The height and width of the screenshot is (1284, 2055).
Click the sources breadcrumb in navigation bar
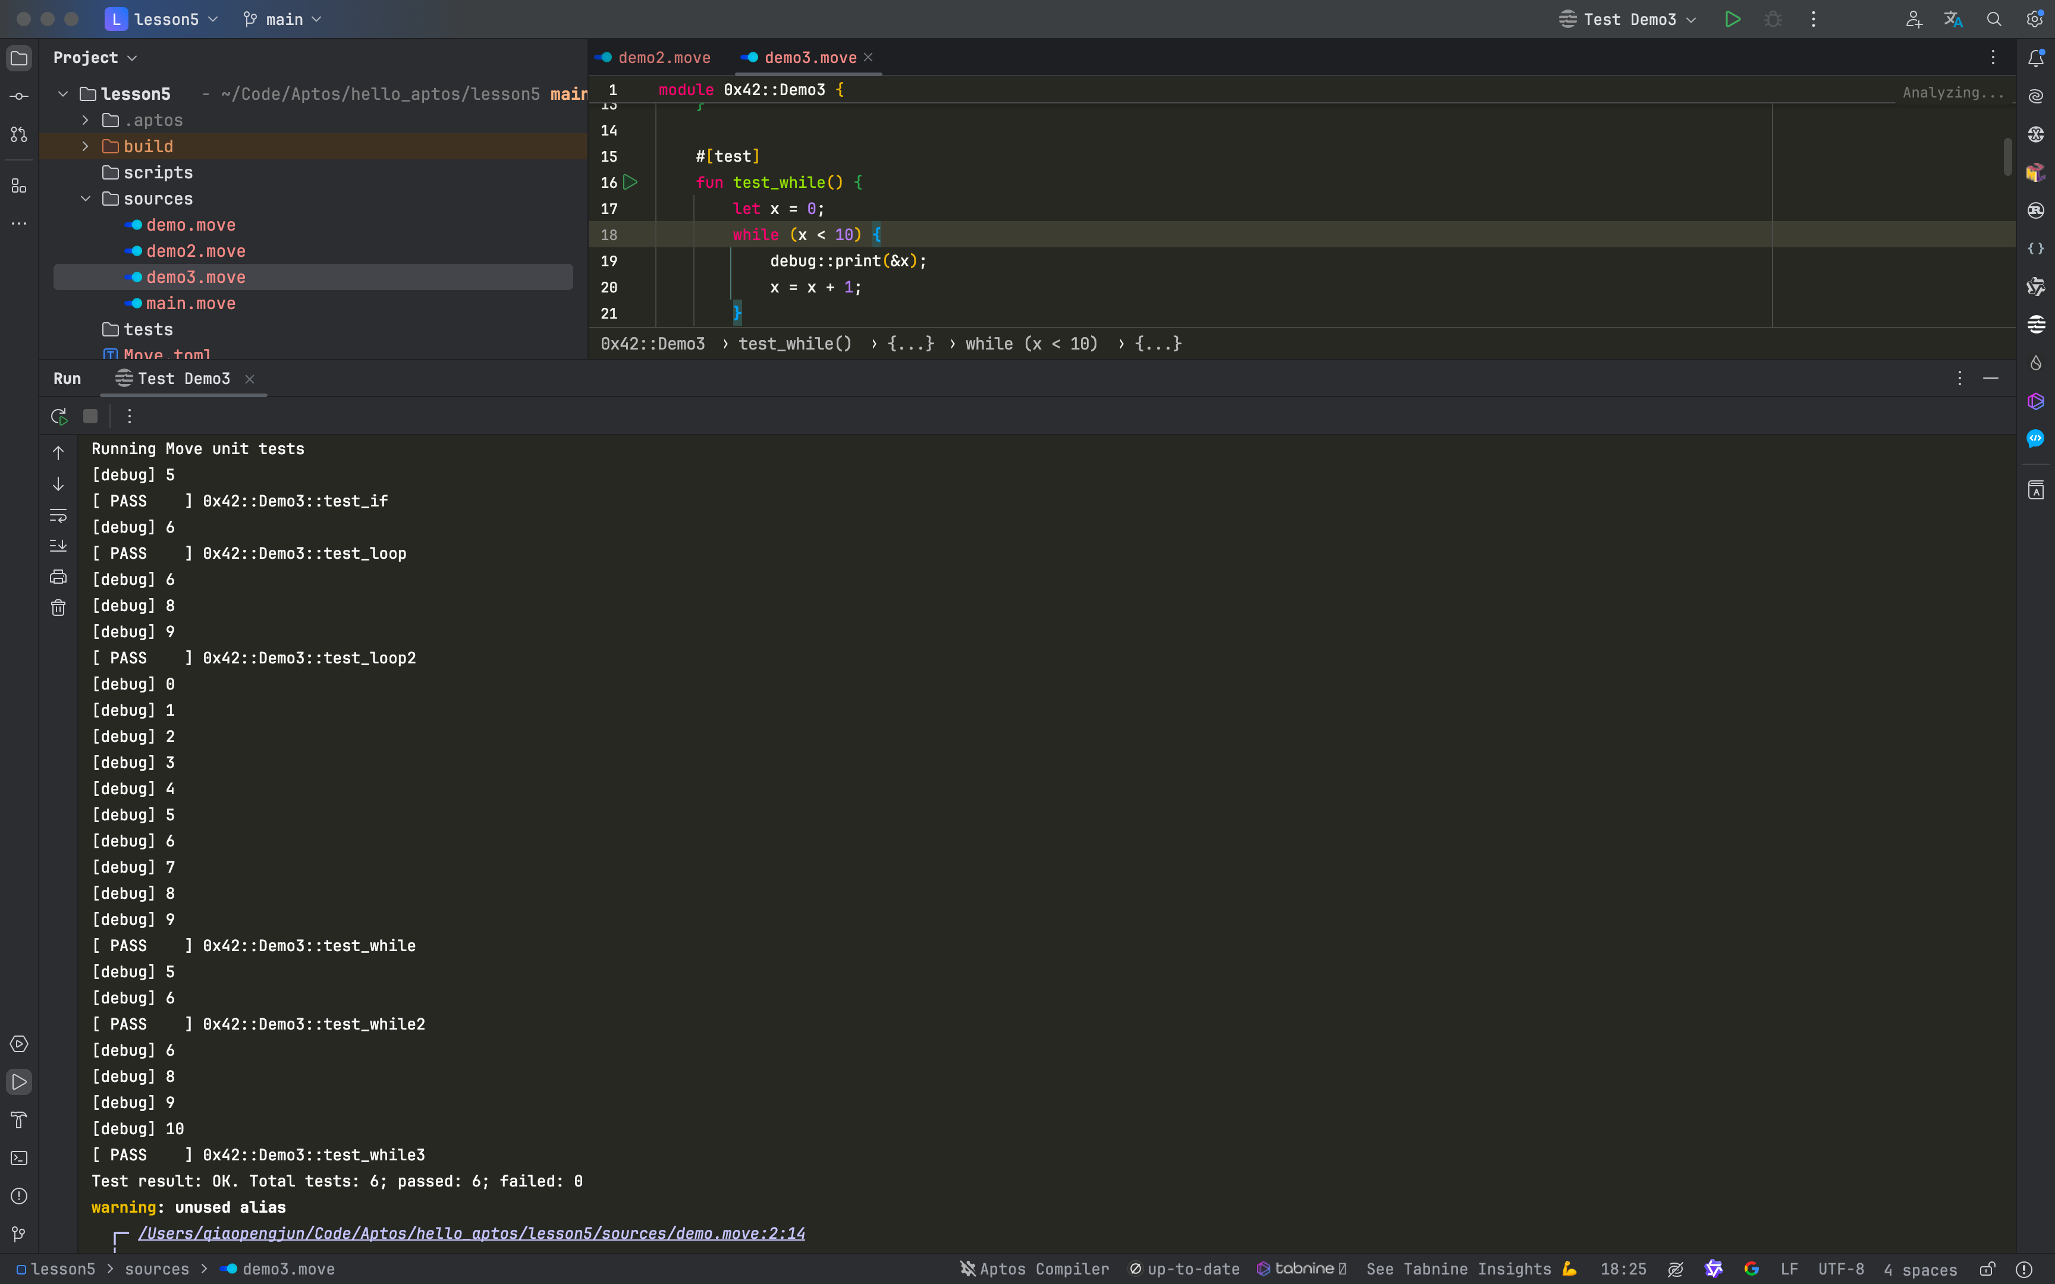(x=157, y=1269)
